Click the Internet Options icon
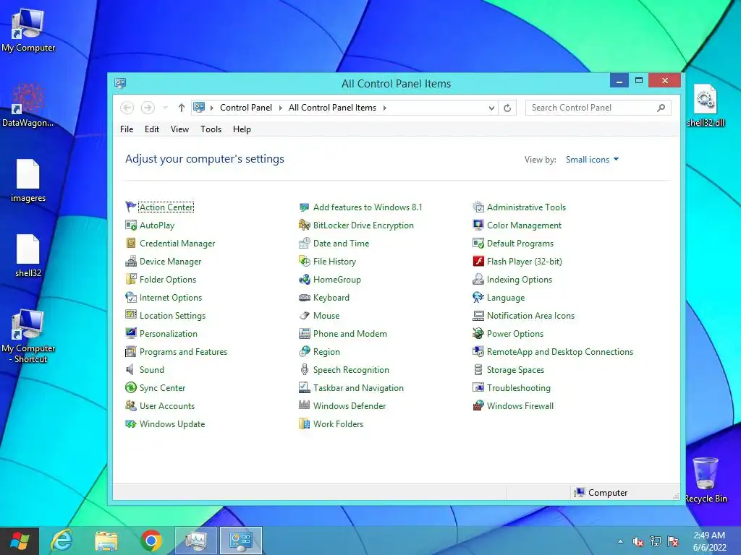 [131, 297]
